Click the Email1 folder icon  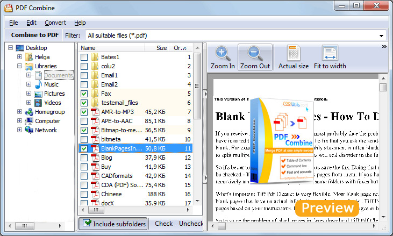point(95,75)
